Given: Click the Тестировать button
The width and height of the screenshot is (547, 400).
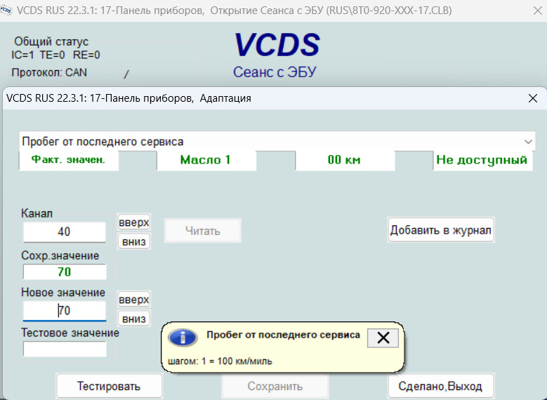Looking at the screenshot, I should 109,386.
